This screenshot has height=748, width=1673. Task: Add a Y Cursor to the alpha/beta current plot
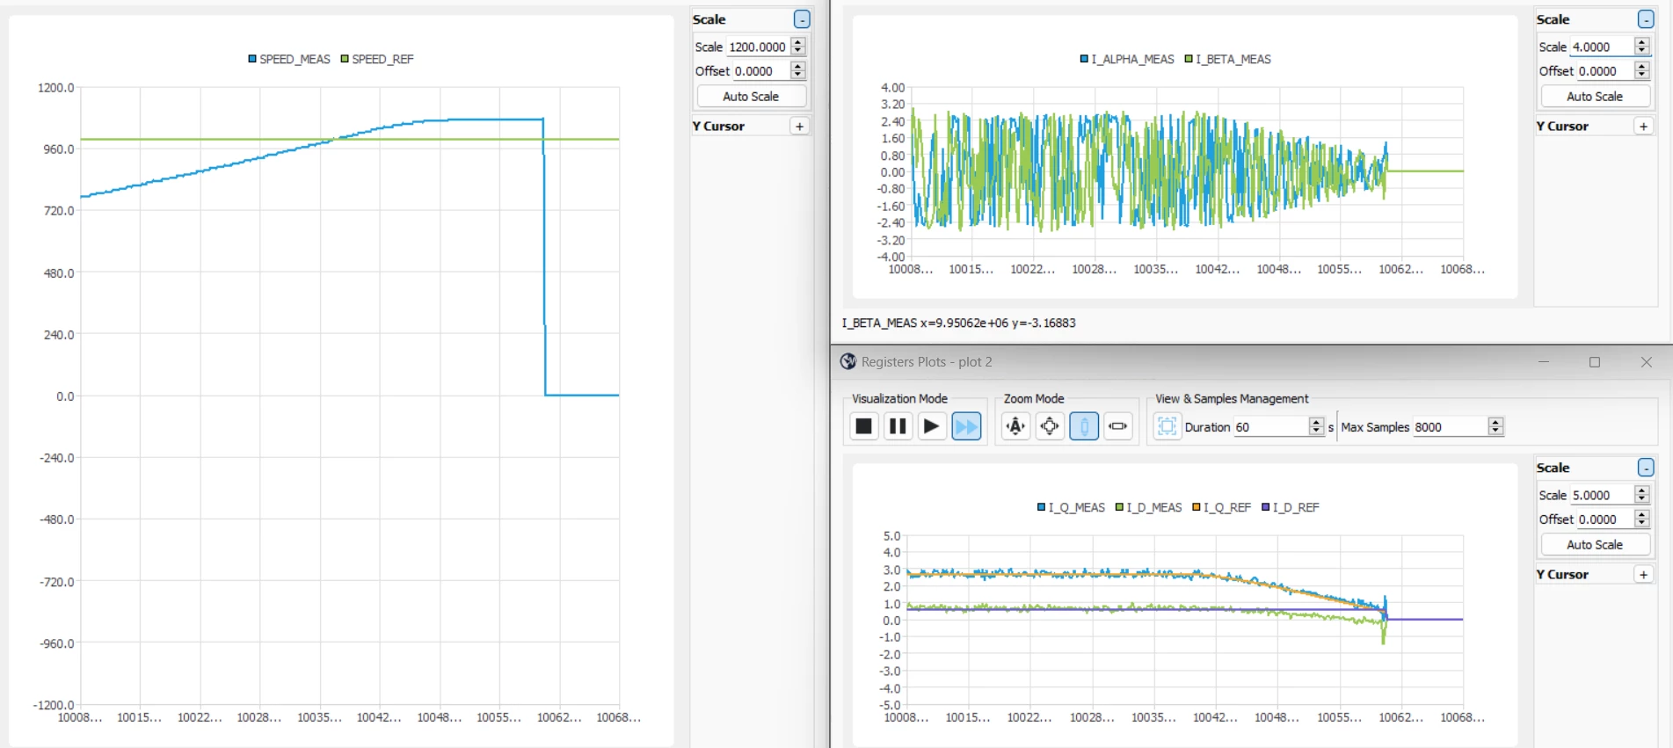[1643, 127]
